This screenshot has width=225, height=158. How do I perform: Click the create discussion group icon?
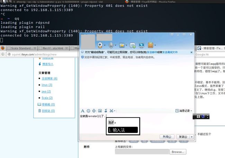[x=133, y=45]
